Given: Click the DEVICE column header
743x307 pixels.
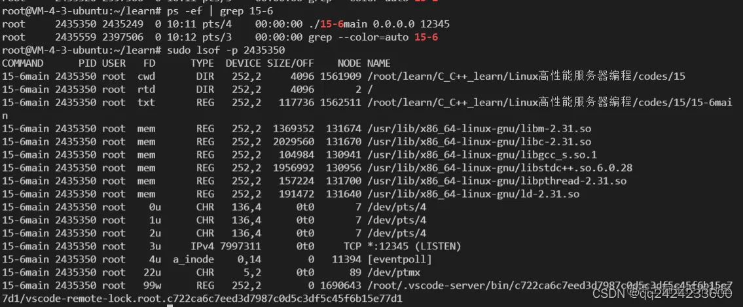Looking at the screenshot, I should click(x=243, y=63).
